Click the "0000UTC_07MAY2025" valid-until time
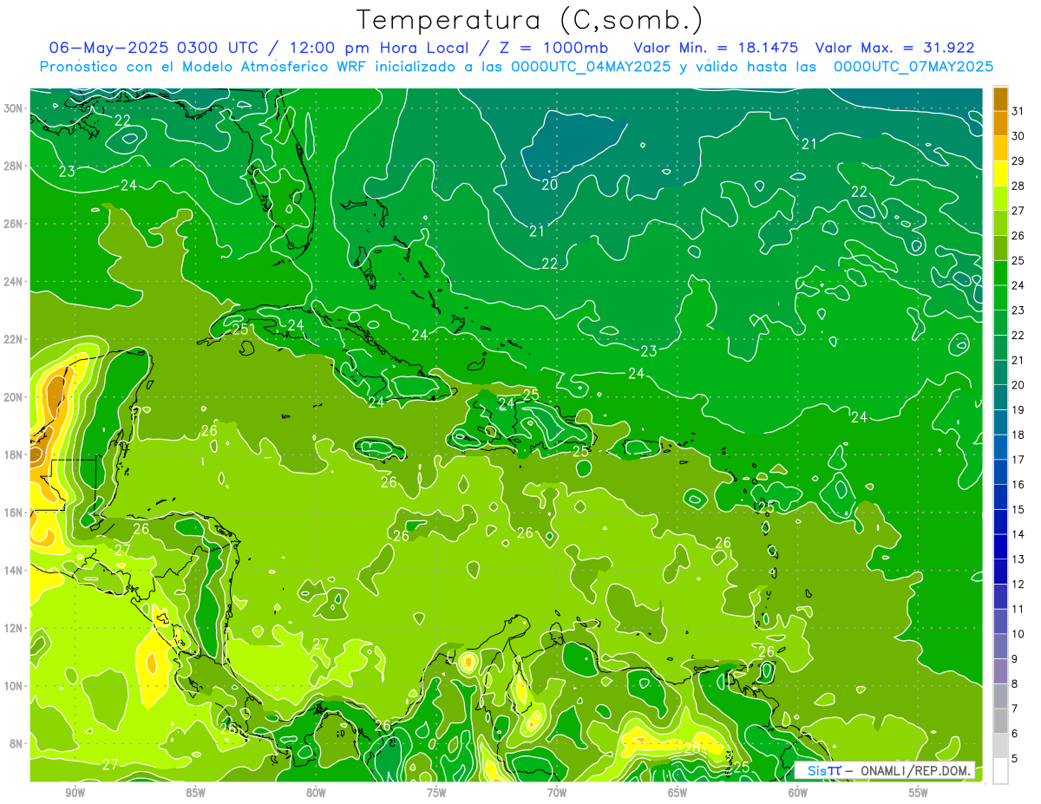 tap(913, 67)
